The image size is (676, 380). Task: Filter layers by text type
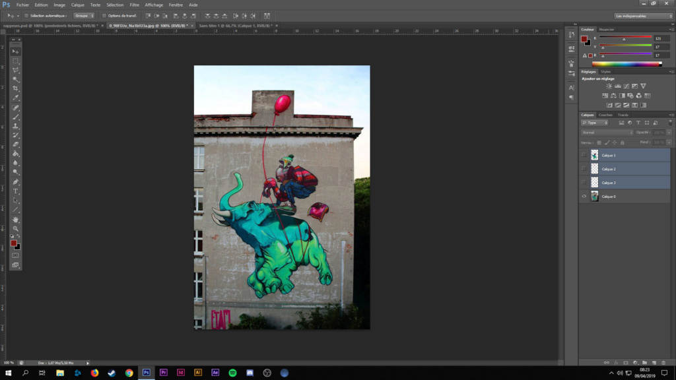click(x=638, y=123)
